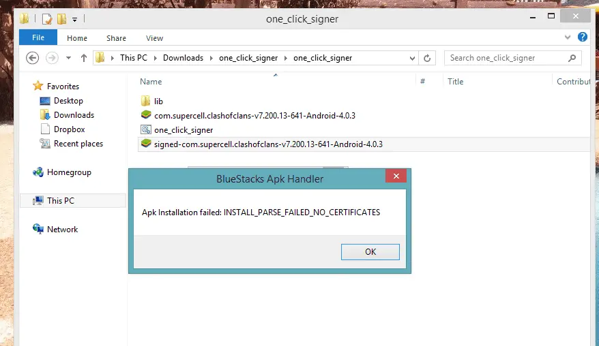The image size is (599, 346).
Task: Select Recent places under Favorites
Action: [x=78, y=144]
